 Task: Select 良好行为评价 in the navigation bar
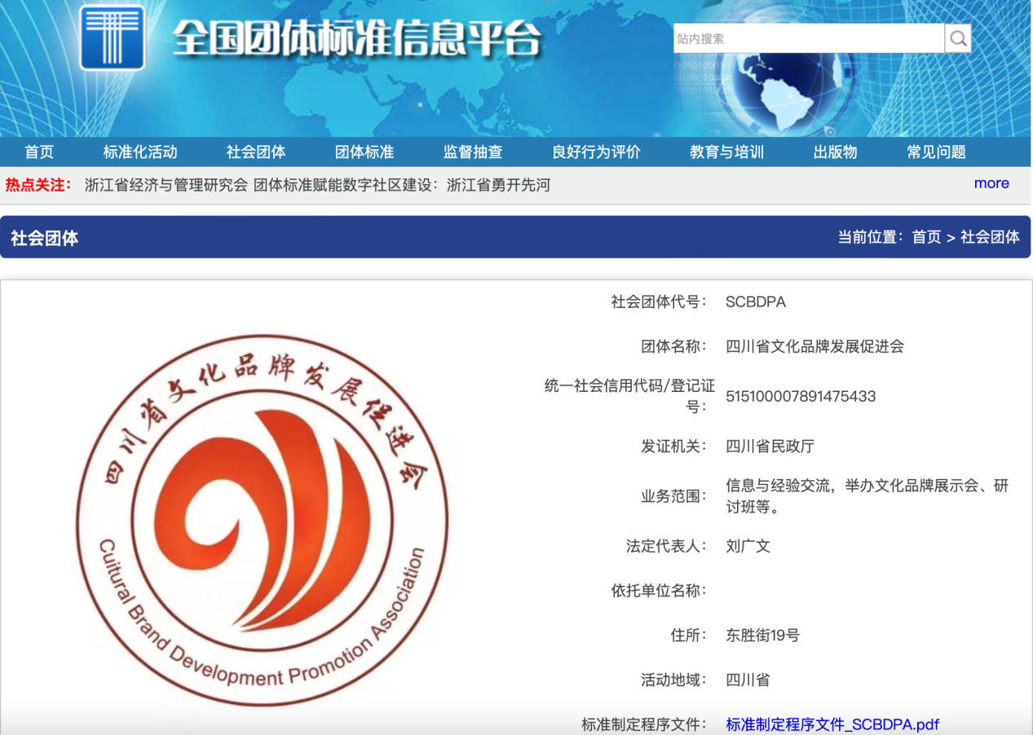point(596,152)
